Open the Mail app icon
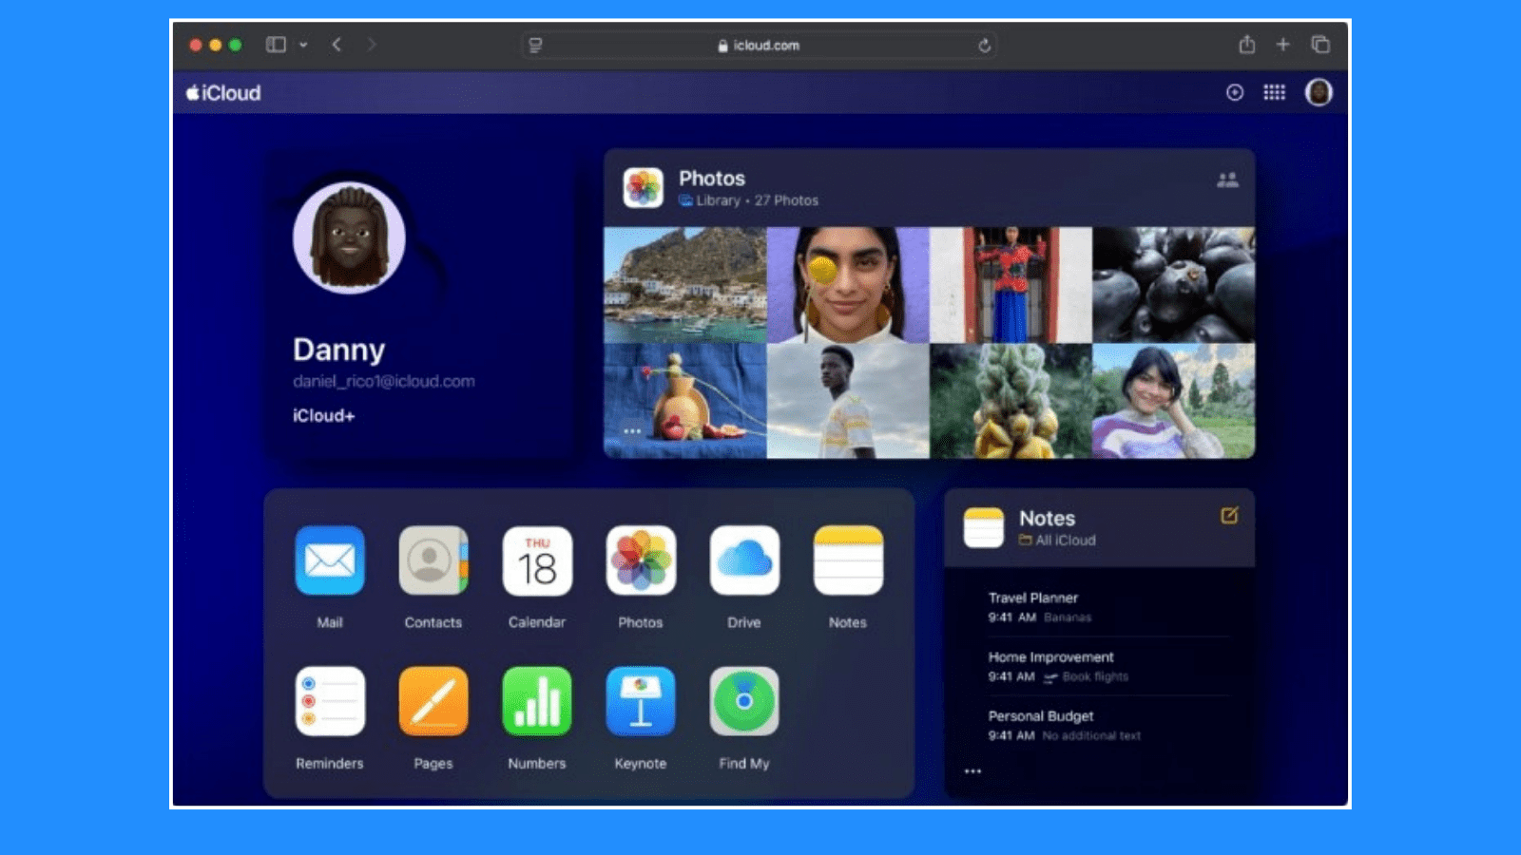1521x855 pixels. click(330, 562)
